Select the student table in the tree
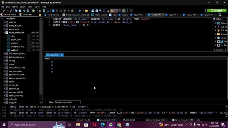This screenshot has height=128, width=228. [x=14, y=43]
